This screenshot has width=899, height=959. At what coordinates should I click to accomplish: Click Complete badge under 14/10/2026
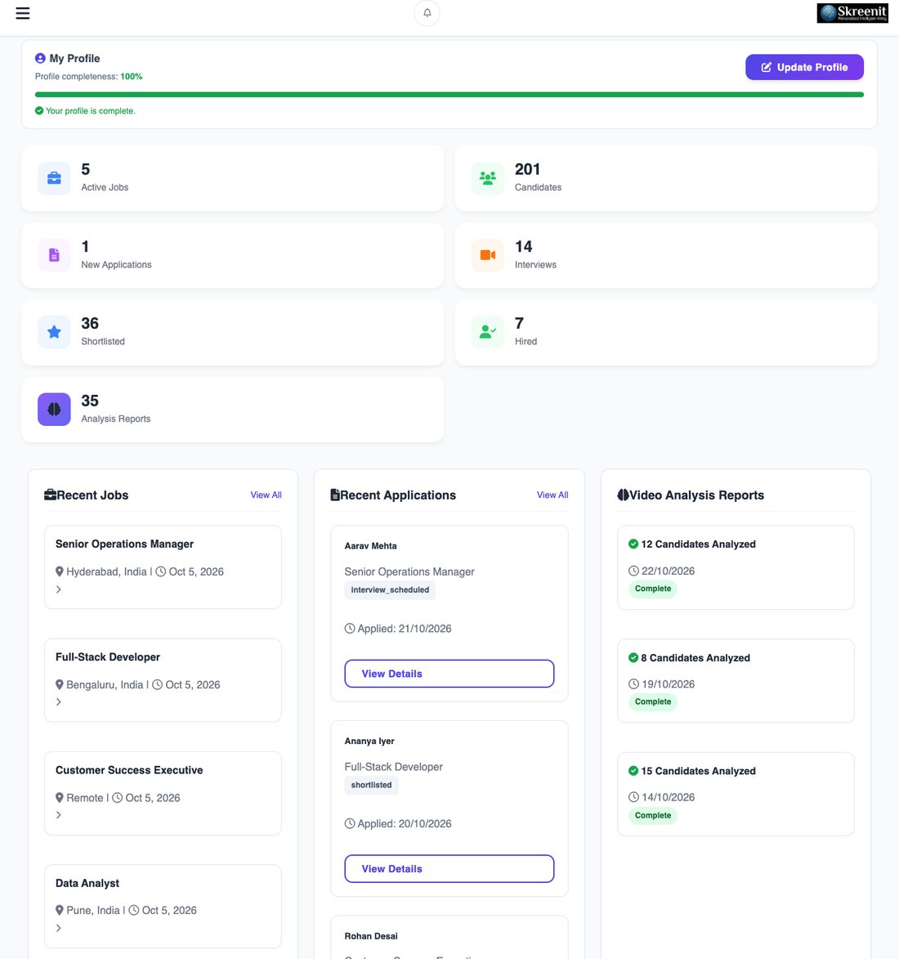point(652,815)
